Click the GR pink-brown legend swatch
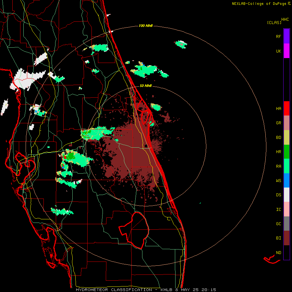The width and height of the screenshot is (292, 292). pyautogui.click(x=286, y=123)
